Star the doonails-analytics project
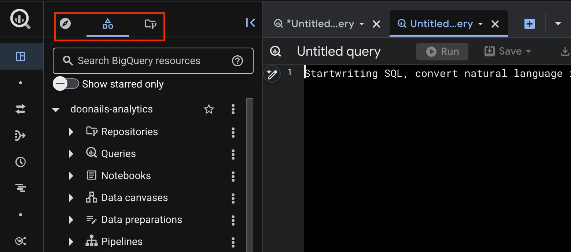571x252 pixels. (209, 109)
